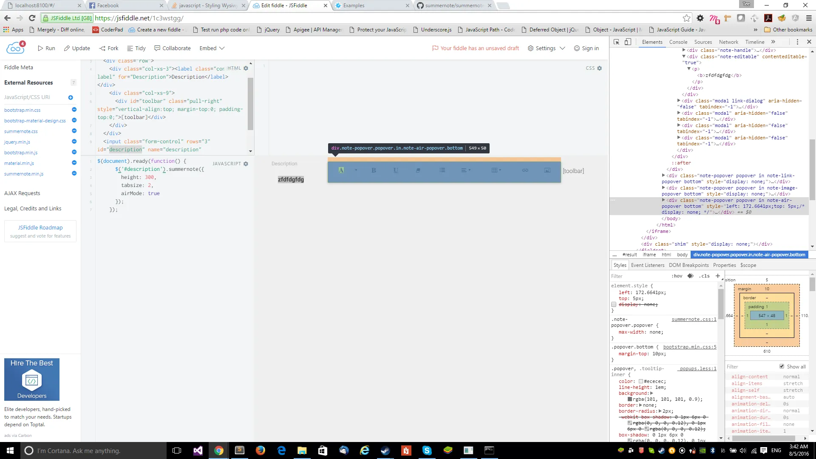816x459 pixels.
Task: Open the Event Listeners tab
Action: pyautogui.click(x=647, y=265)
